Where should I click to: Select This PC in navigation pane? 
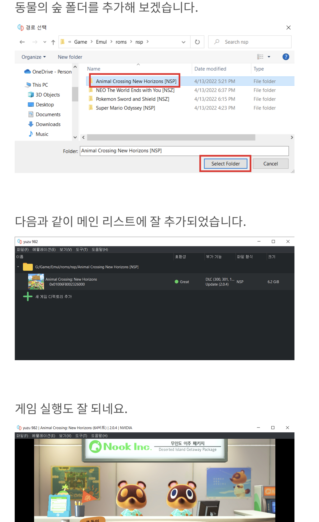37,85
